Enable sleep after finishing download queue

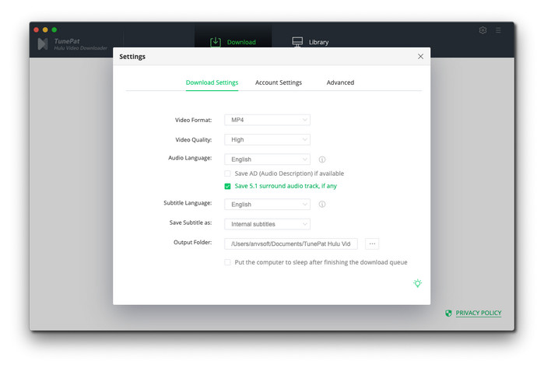[x=227, y=262]
